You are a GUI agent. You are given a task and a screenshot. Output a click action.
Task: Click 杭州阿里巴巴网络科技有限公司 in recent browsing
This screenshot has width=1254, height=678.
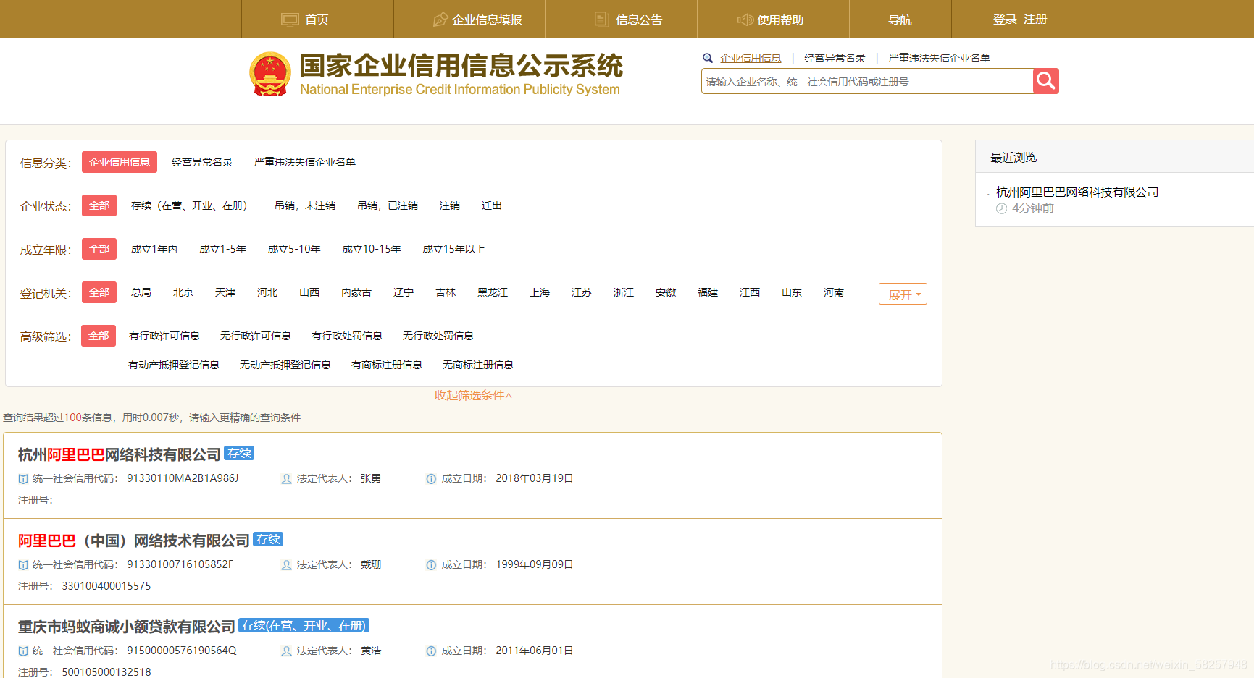(1077, 192)
